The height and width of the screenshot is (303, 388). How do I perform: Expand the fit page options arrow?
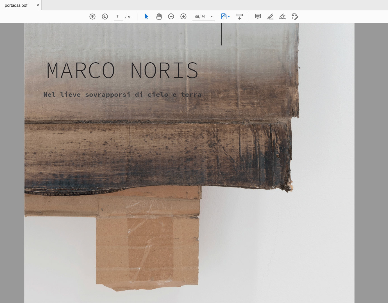coord(229,17)
